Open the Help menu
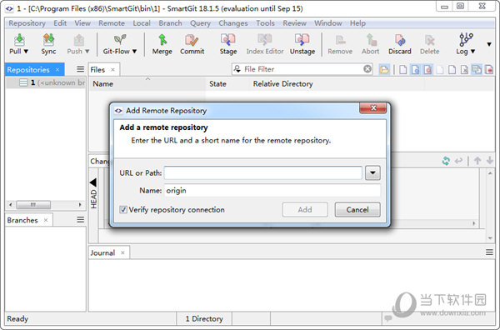This screenshot has width=500, height=330. click(357, 23)
